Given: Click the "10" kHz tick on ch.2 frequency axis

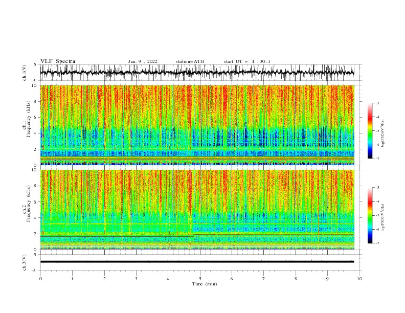Looking at the screenshot, I should [x=35, y=170].
